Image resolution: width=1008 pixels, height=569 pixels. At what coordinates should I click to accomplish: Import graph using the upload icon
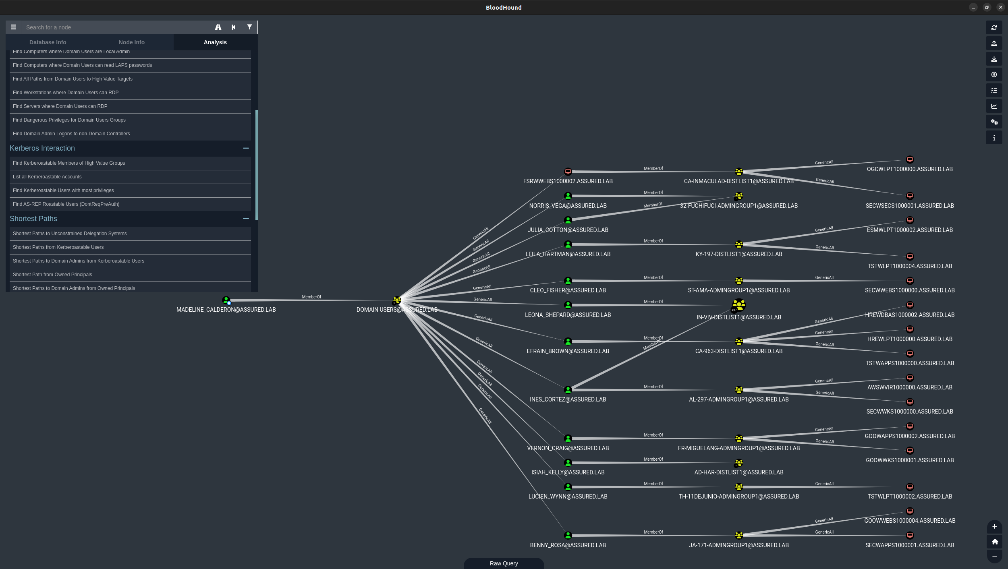tap(994, 43)
